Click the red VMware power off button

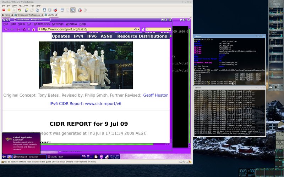point(4,10)
